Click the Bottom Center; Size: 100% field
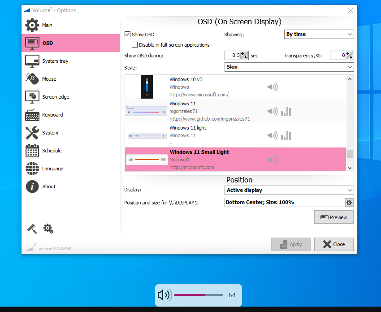This screenshot has height=312, width=381. tap(284, 203)
